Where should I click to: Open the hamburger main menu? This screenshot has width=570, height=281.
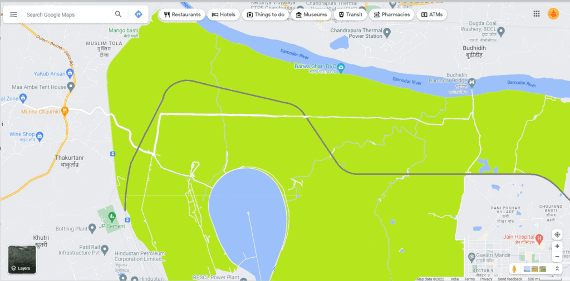click(x=13, y=14)
